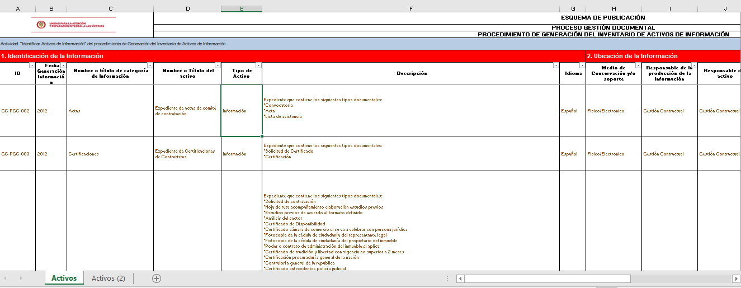Click the cell GC-PGC-002
This screenshot has width=741, height=288.
click(17, 111)
